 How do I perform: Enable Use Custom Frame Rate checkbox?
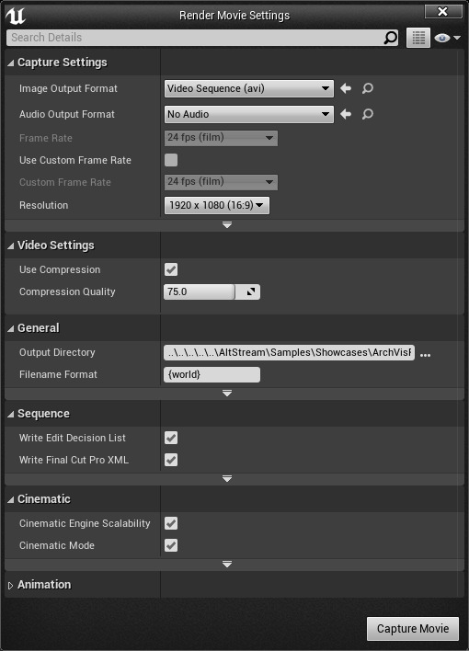point(171,160)
